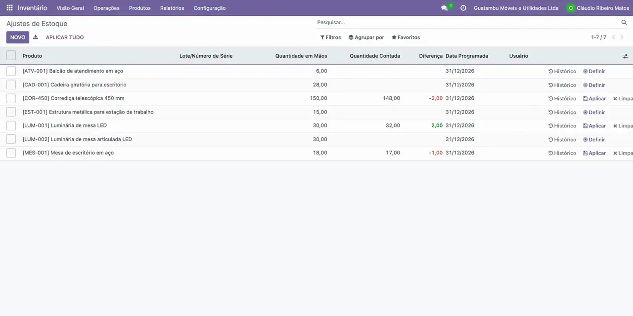633x316 pixels.
Task: Click Definir for ATV-001 Balcão de atendimento
Action: coord(594,71)
